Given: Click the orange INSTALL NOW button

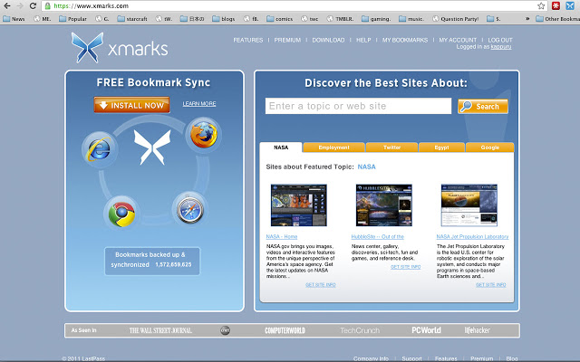Looking at the screenshot, I should coord(131,105).
